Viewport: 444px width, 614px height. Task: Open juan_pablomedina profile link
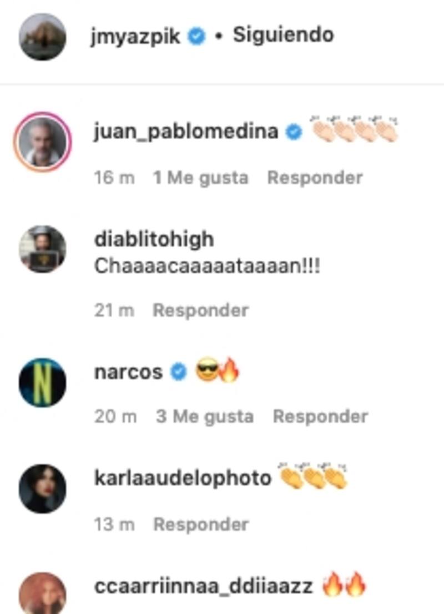pyautogui.click(x=186, y=131)
